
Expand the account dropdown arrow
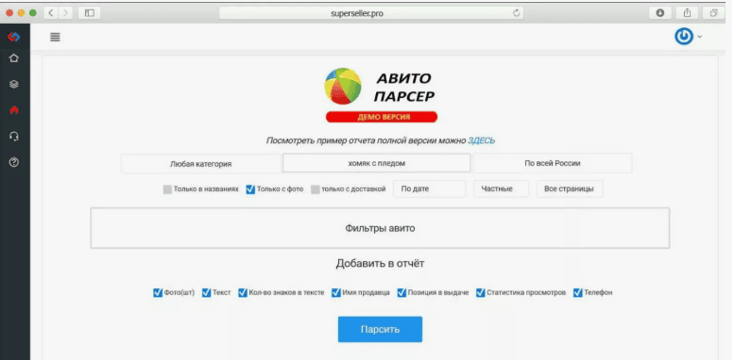[x=700, y=37]
